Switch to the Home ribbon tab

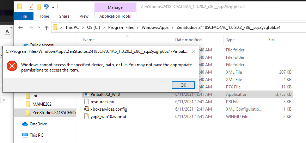coord(44,16)
